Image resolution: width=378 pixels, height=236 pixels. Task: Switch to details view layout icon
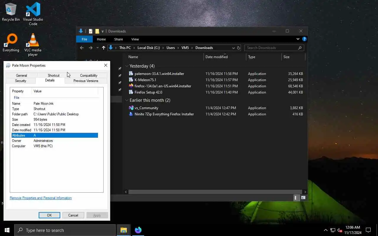pyautogui.click(x=296, y=198)
